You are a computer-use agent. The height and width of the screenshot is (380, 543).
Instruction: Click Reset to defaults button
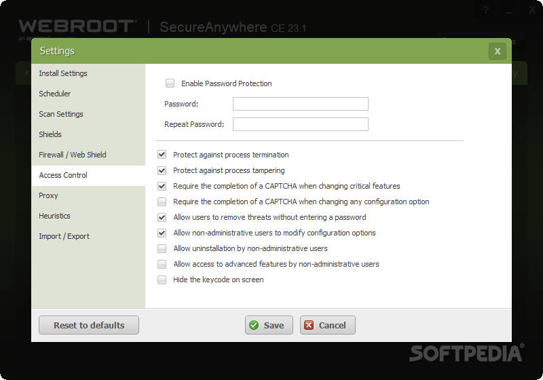pos(89,325)
